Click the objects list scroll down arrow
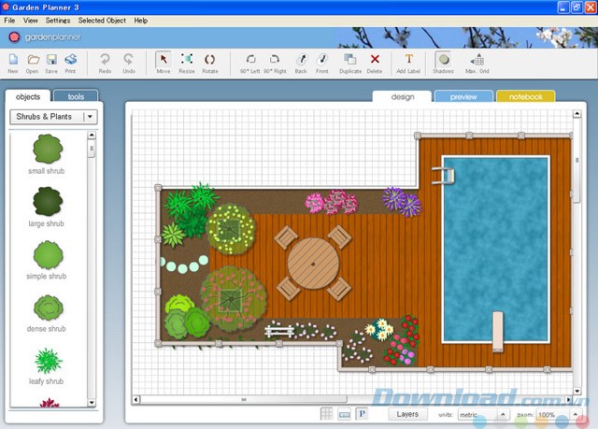This screenshot has height=429, width=598. 92,403
